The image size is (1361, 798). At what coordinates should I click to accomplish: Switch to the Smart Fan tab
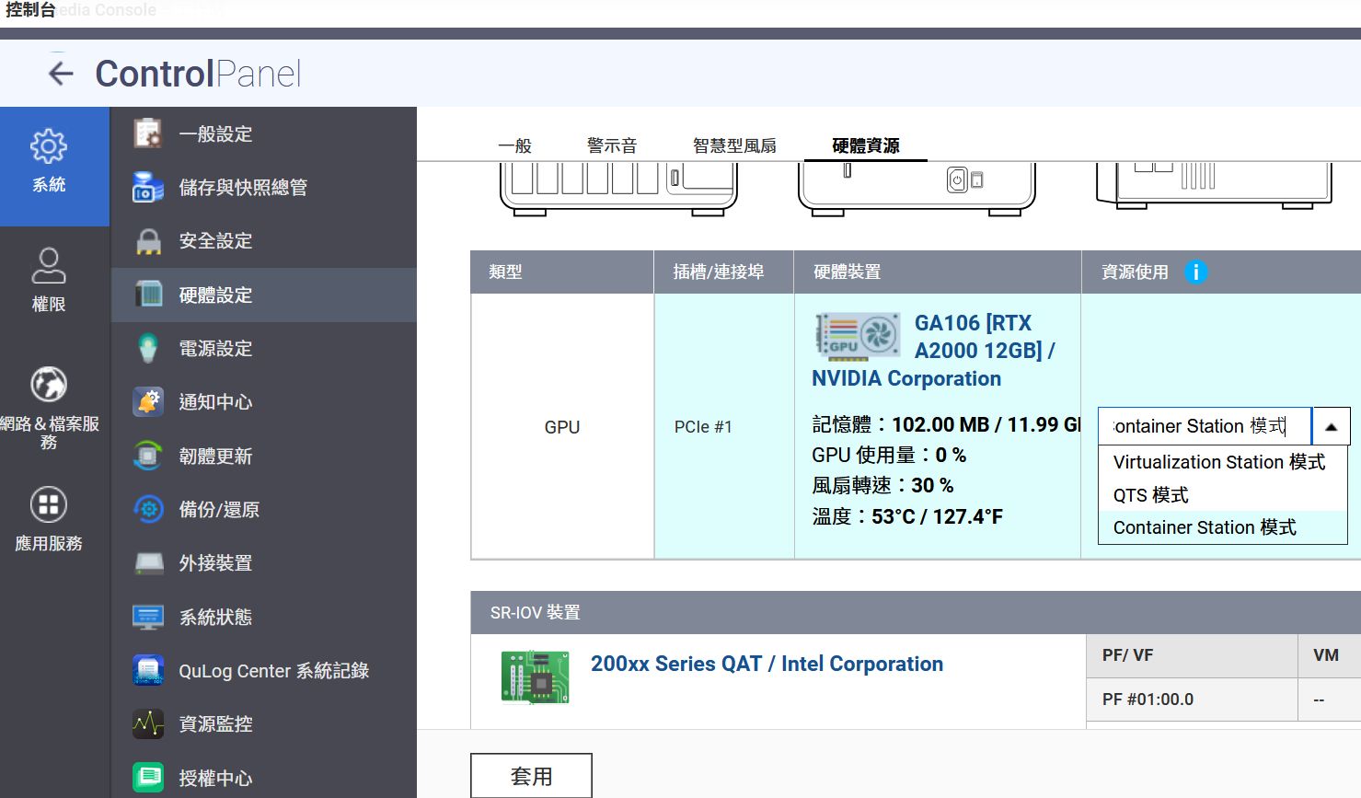point(734,145)
